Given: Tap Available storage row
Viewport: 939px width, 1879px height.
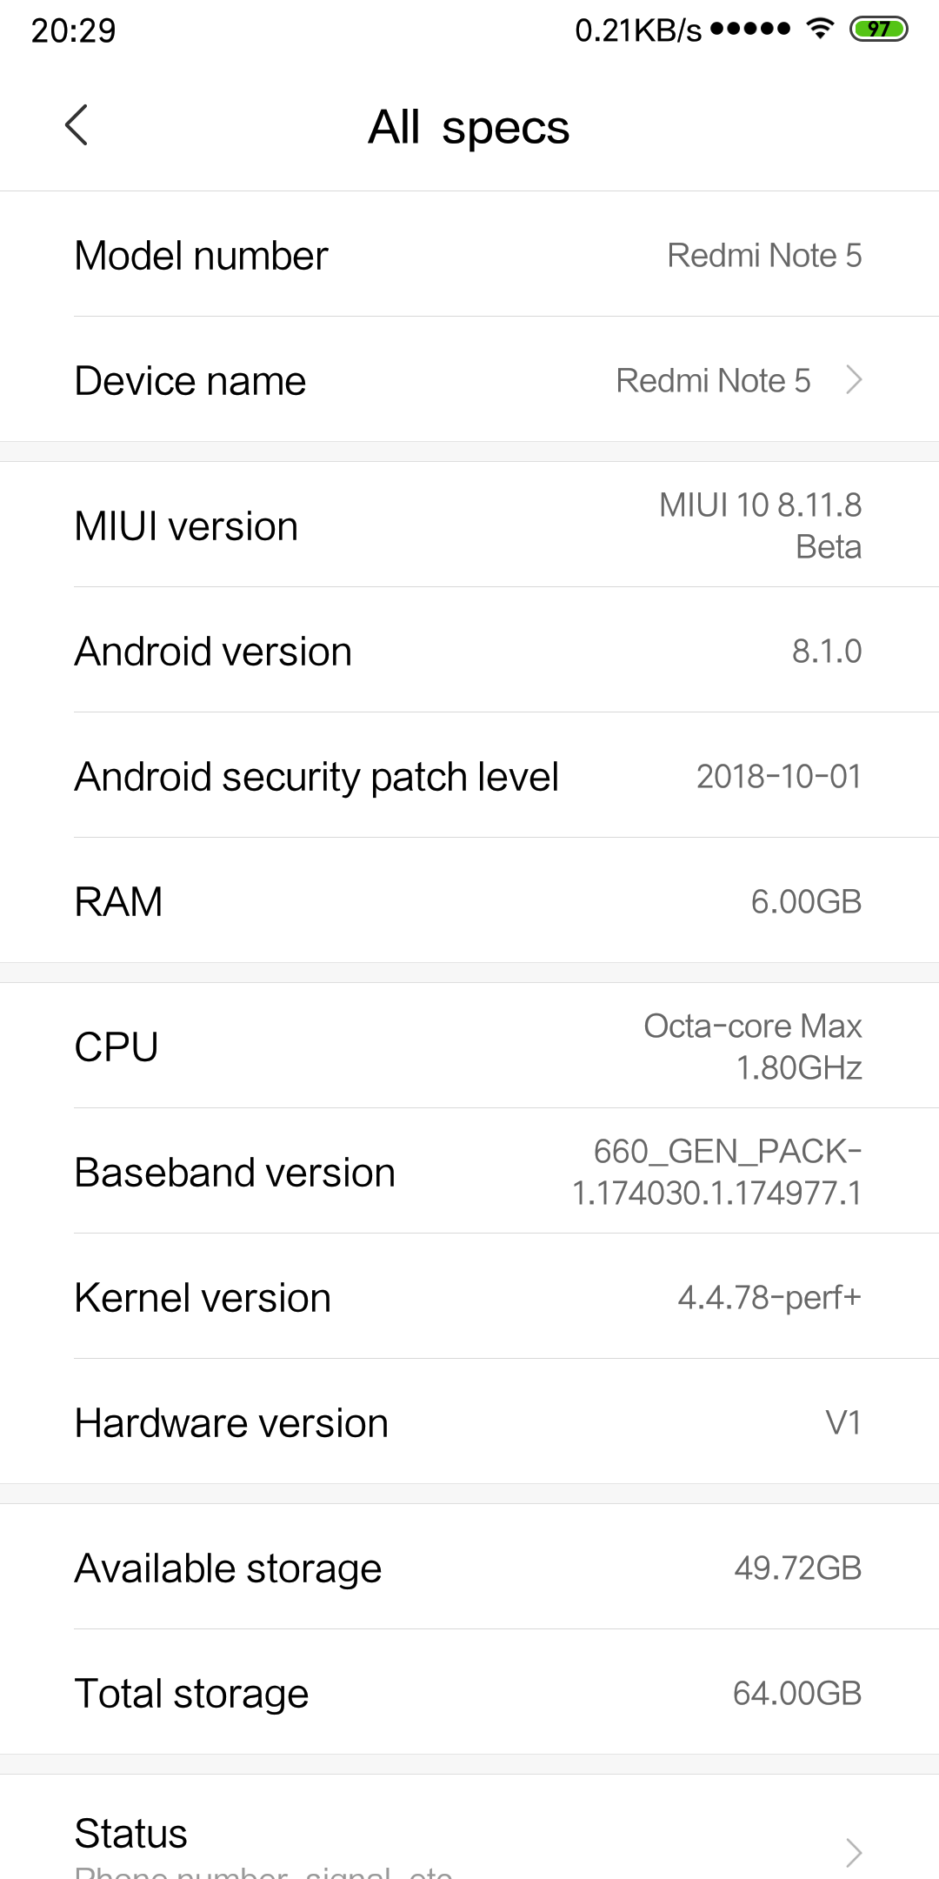Looking at the screenshot, I should [x=469, y=1568].
